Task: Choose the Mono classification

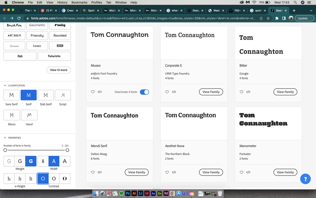Action: click(12, 115)
